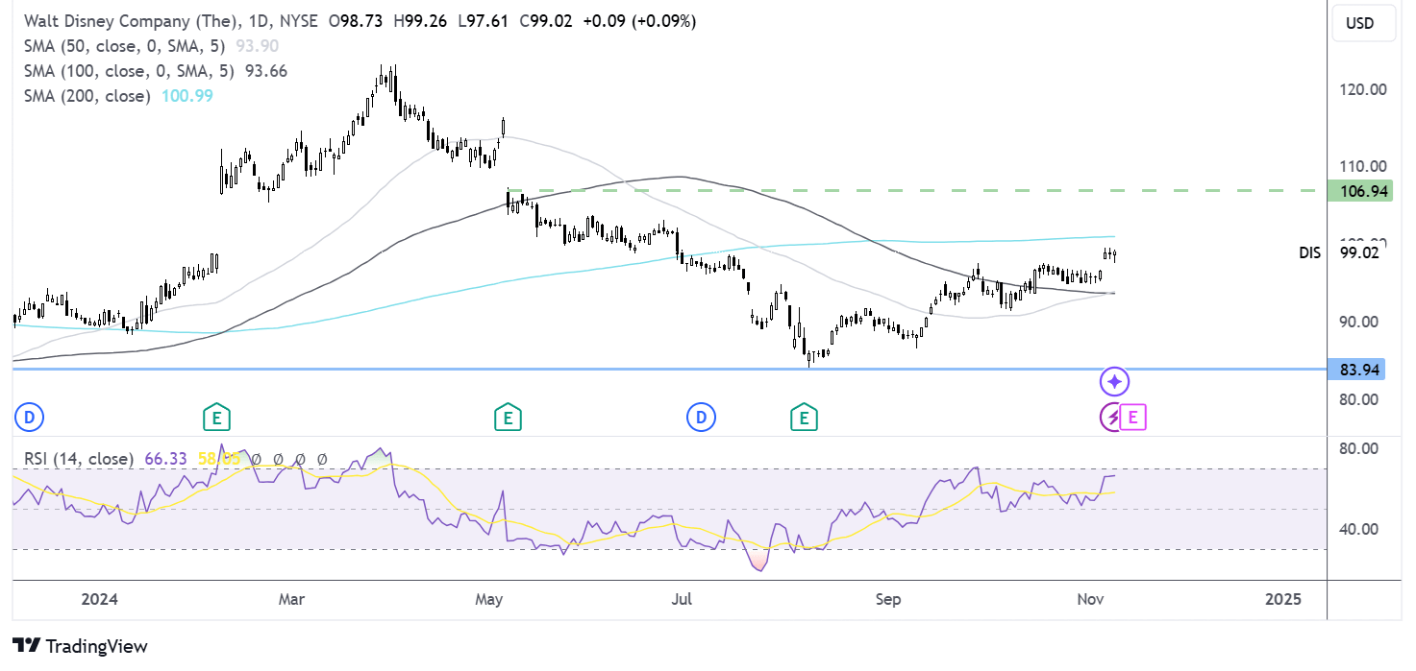Screen dimensions: 1416x671
Task: Open the pink upcoming earnings E marker
Action: point(1133,418)
